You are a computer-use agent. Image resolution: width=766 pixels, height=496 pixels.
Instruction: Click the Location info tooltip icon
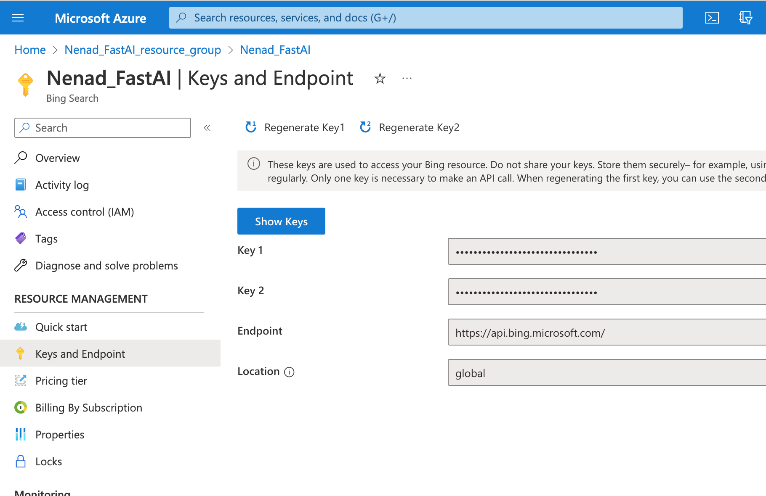coord(289,372)
